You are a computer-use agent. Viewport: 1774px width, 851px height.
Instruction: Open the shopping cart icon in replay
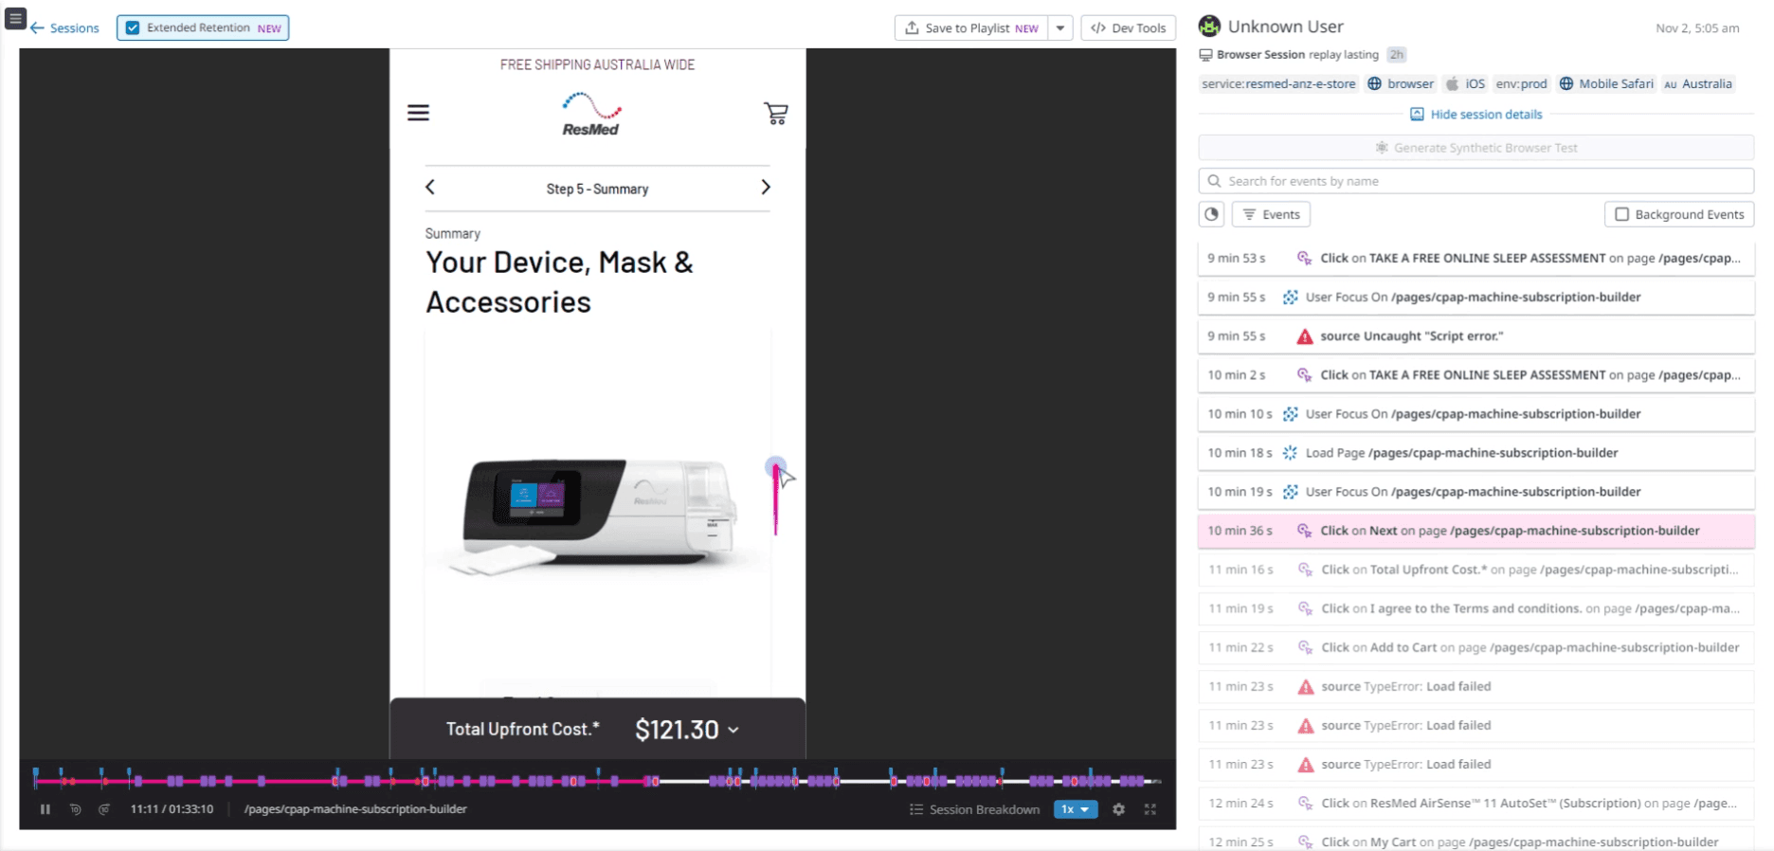click(776, 114)
